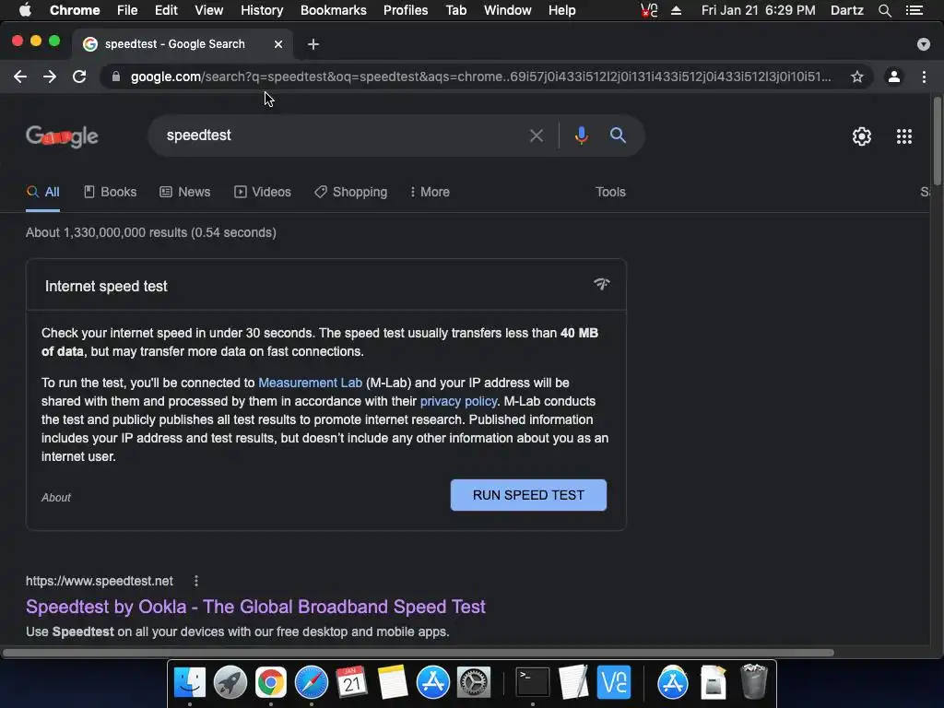Image resolution: width=944 pixels, height=708 pixels.
Task: Open the Window menu
Action: click(x=508, y=10)
